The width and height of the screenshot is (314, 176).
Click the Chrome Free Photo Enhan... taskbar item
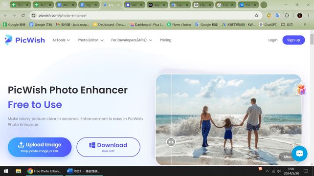[x=45, y=171]
